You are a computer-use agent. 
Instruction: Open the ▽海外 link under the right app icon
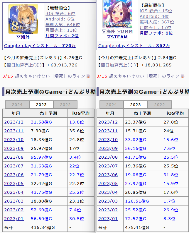[109, 31]
